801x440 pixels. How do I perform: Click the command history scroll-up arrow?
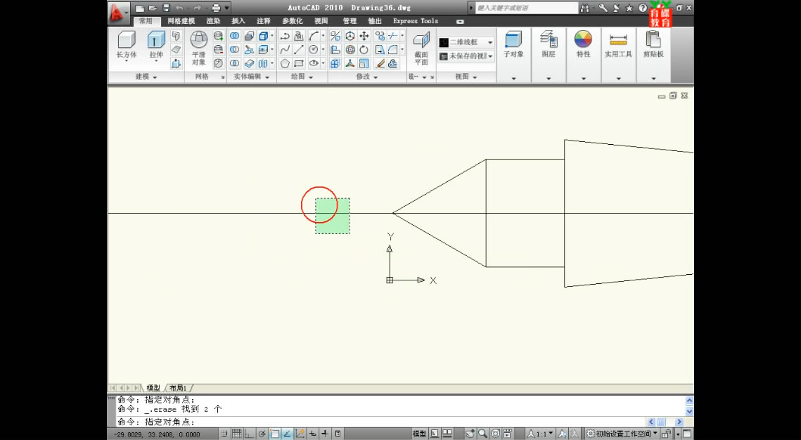[x=689, y=401]
